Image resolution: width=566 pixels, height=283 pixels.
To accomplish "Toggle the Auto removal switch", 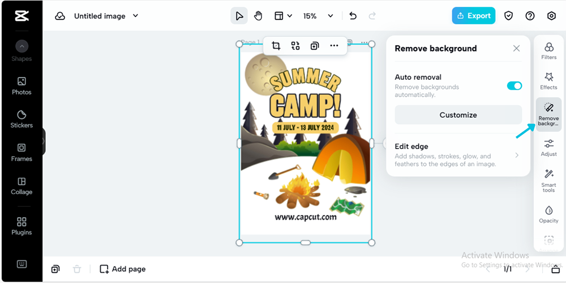I will point(514,85).
